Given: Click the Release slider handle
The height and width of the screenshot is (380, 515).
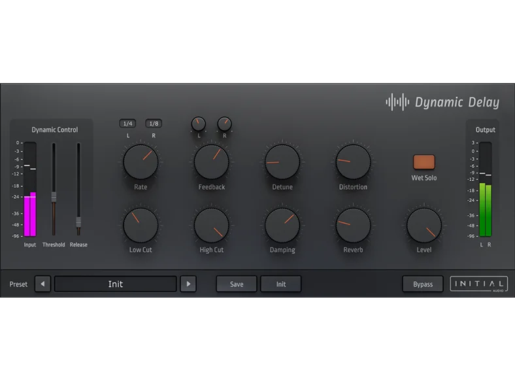Looking at the screenshot, I should click(x=78, y=222).
